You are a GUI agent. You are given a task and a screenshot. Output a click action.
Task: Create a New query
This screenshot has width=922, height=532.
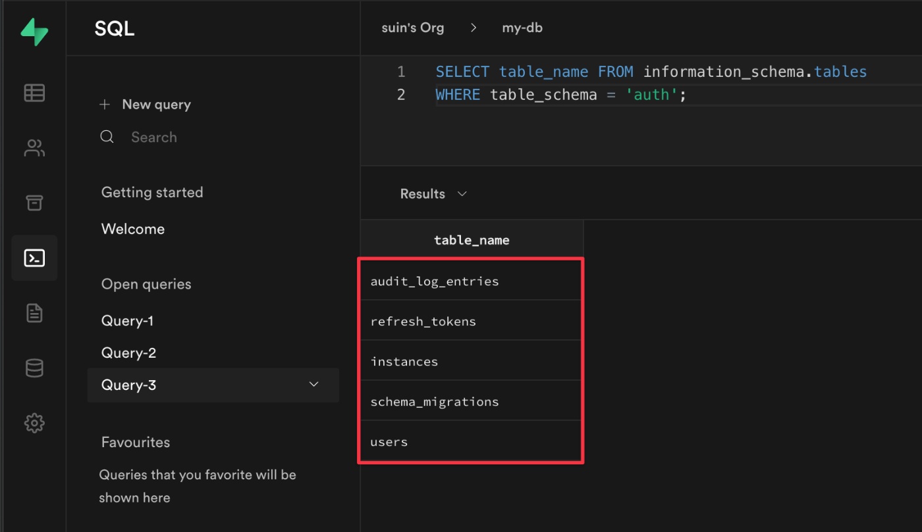[156, 105]
